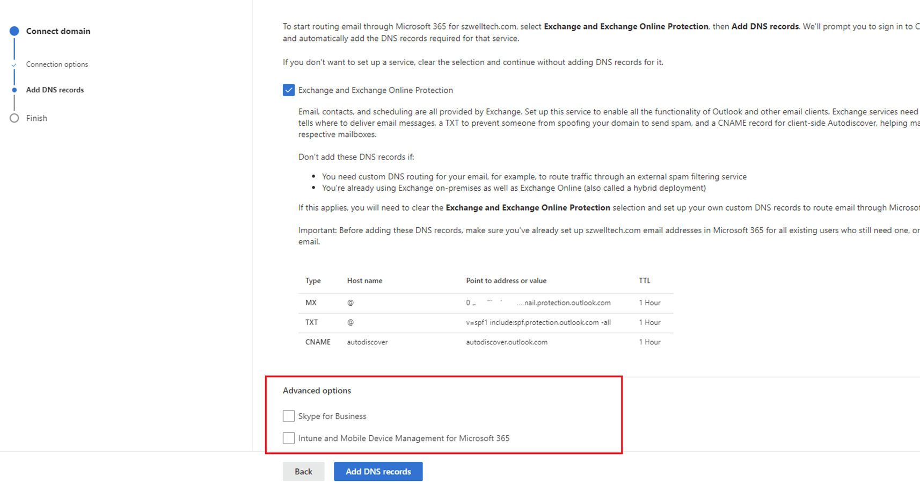Click the Back button
920x484 pixels.
tap(303, 471)
